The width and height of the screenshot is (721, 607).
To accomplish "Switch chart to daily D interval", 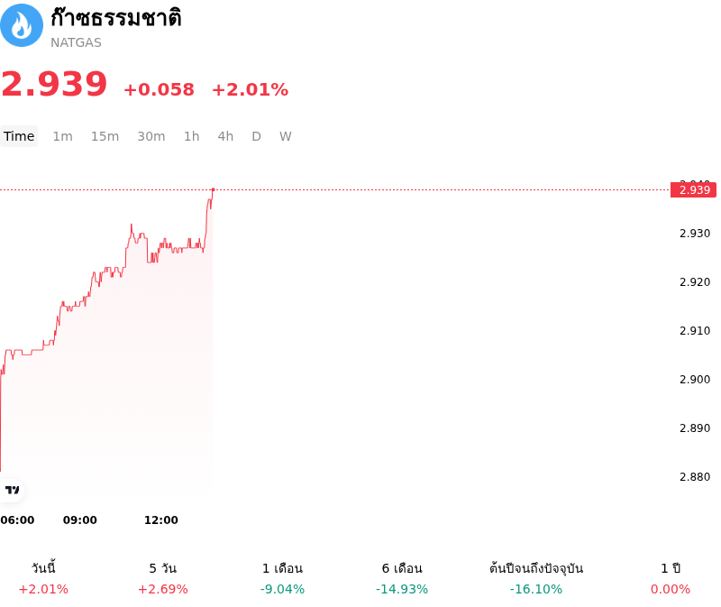I will [x=257, y=136].
